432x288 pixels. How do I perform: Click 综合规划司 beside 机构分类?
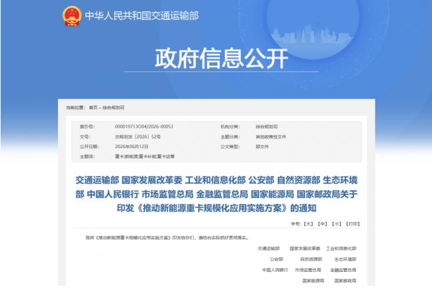(267, 127)
